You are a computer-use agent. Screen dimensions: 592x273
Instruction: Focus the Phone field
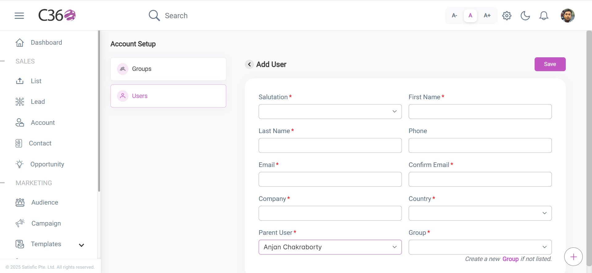[x=480, y=145]
